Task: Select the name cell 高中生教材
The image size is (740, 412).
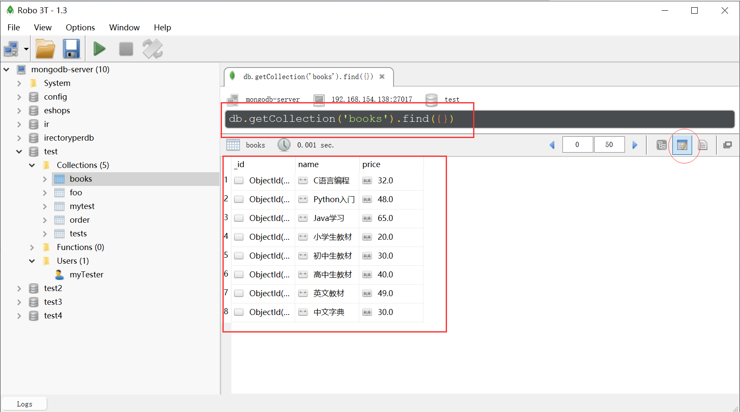Action: 327,274
